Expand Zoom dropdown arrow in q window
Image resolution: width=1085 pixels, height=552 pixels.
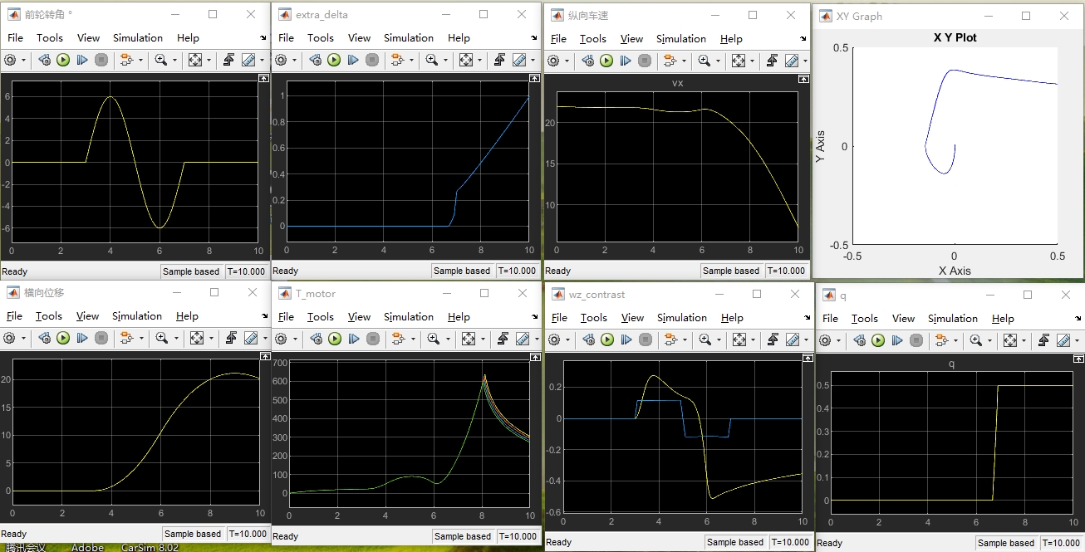(x=989, y=340)
